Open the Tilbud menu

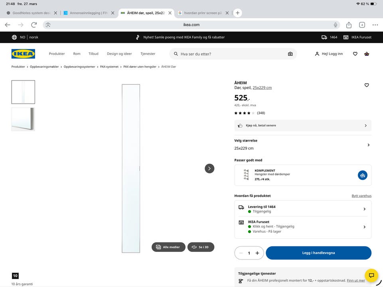click(93, 54)
